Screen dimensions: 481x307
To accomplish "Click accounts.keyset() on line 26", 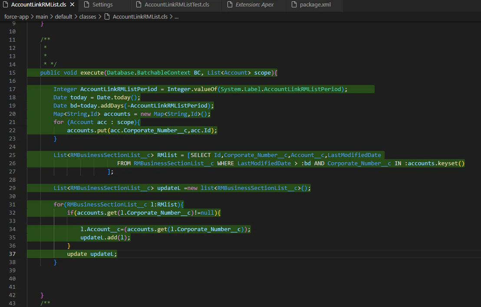I will coord(436,163).
